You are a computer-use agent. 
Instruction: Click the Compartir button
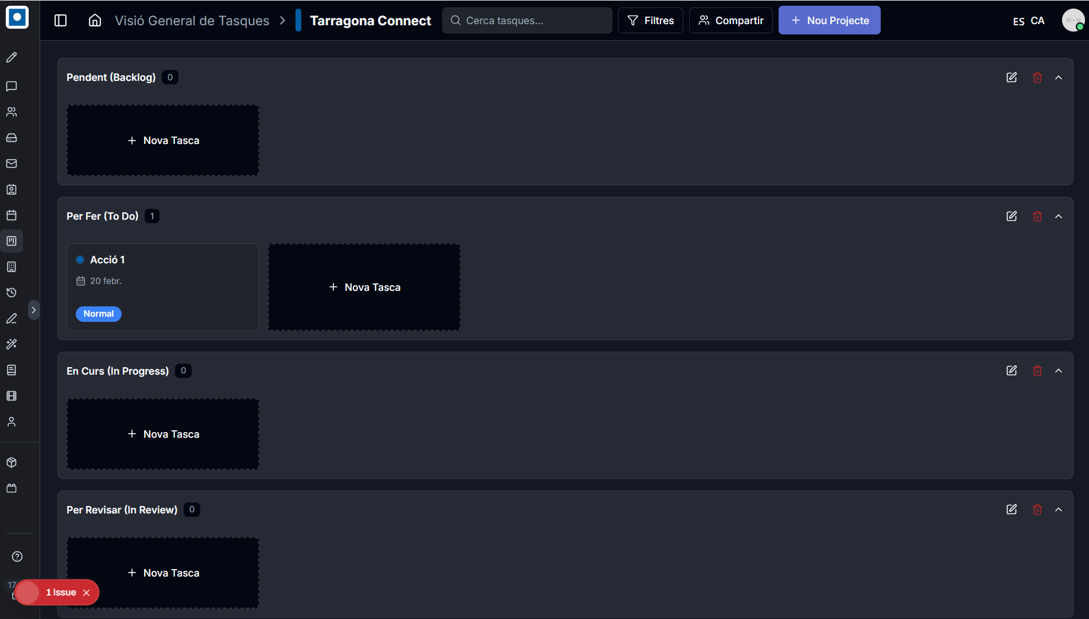[730, 21]
